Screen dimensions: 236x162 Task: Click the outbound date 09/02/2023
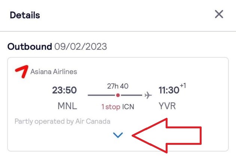[81, 46]
